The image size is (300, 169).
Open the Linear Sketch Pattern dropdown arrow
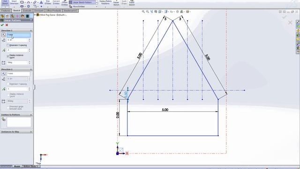click(97, 2)
